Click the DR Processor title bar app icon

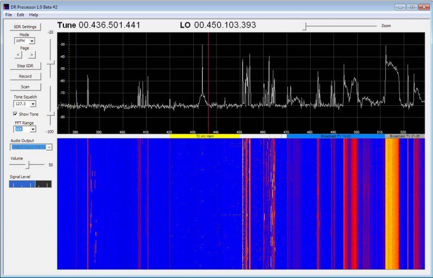click(x=6, y=7)
